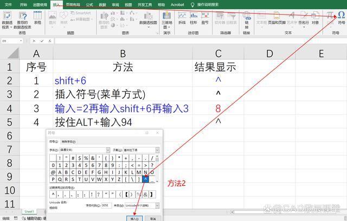Switch to the Insert (插入) ribbon tab
347x221 pixels.
56,5
